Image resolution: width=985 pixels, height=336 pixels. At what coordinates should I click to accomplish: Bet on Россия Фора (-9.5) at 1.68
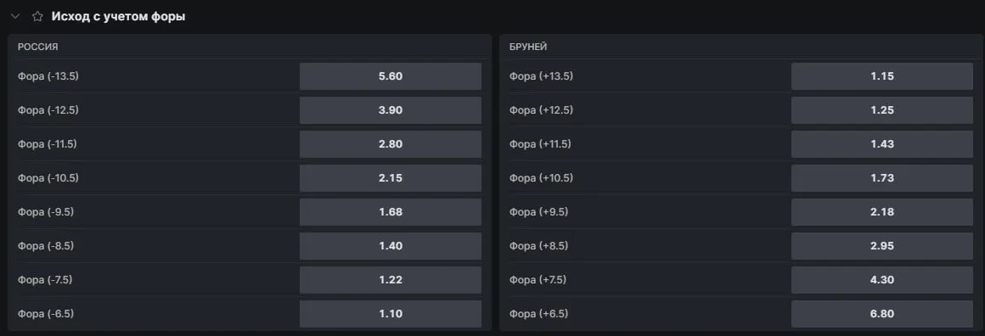point(391,212)
